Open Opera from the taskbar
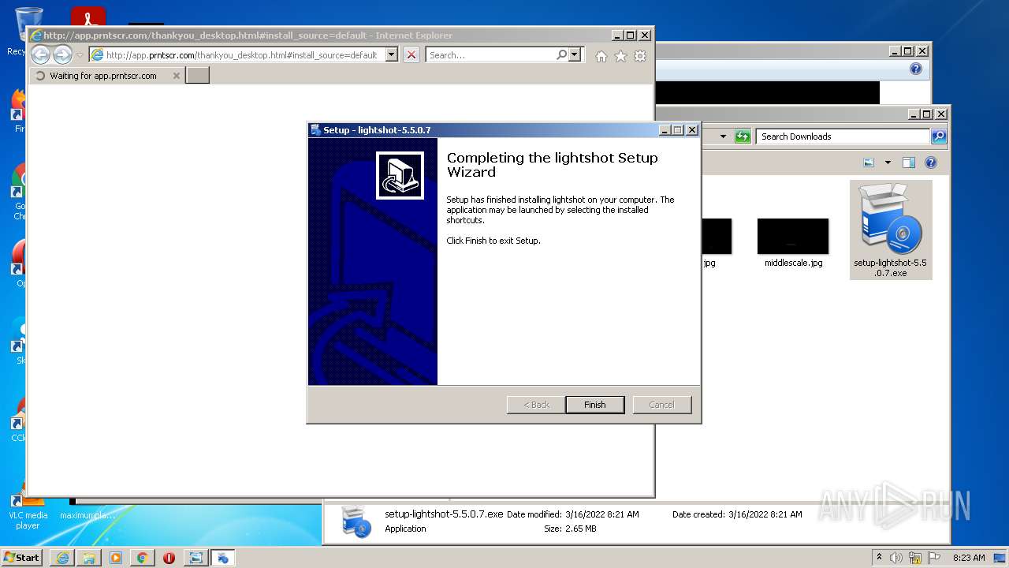The width and height of the screenshot is (1009, 568). point(169,558)
